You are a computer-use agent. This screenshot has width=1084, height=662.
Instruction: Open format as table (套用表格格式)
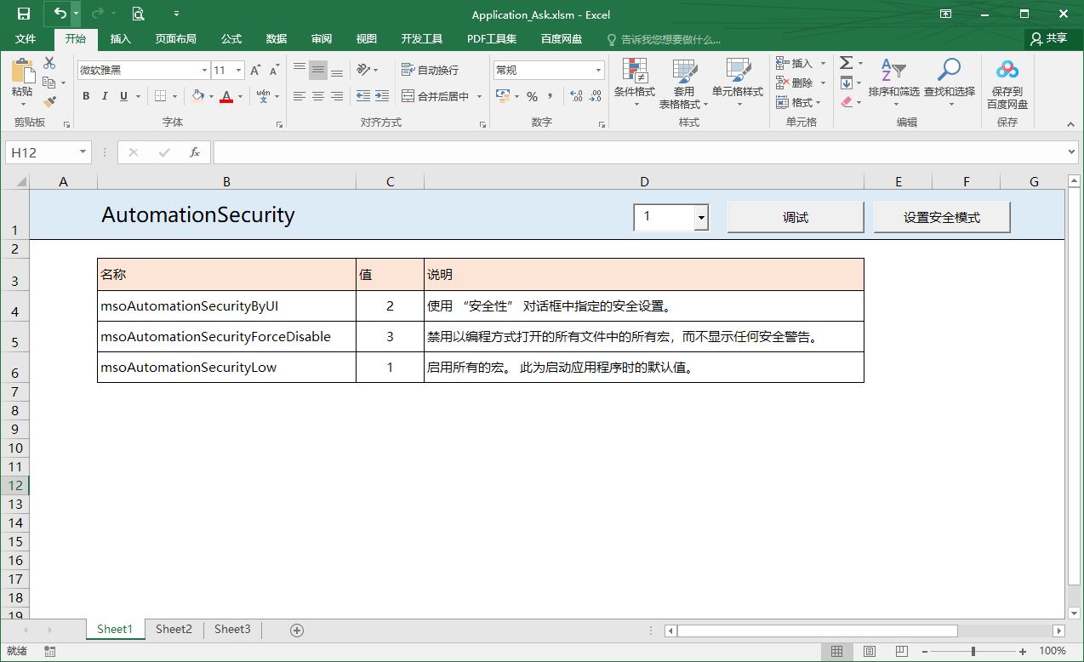pos(684,83)
